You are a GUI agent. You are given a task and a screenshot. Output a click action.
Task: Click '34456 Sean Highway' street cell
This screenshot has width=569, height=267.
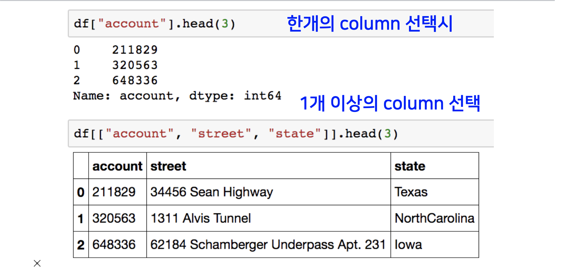pyautogui.click(x=268, y=192)
